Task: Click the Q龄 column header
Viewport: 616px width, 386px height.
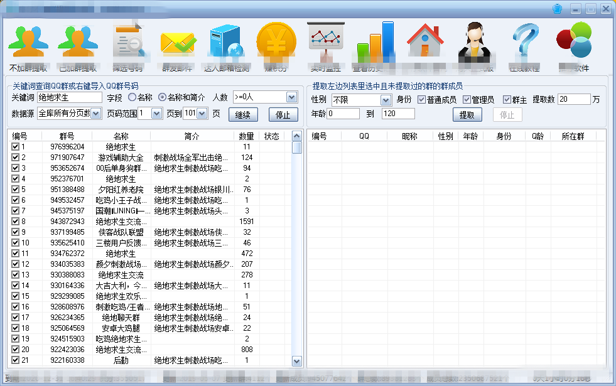Action: click(x=538, y=136)
